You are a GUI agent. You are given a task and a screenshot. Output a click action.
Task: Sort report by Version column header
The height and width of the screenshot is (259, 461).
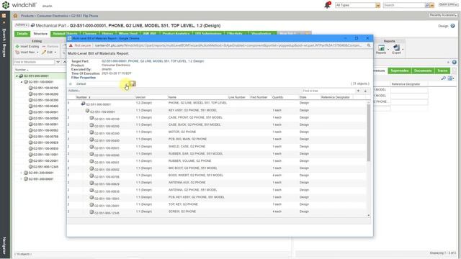point(140,97)
